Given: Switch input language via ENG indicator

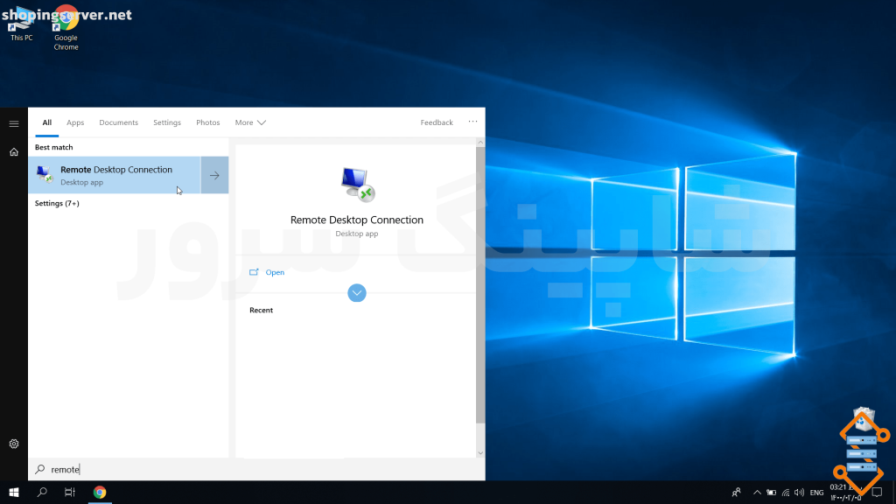Looking at the screenshot, I should (816, 493).
